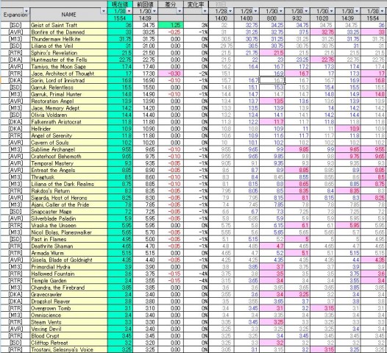The height and width of the screenshot is (353, 387).
Task: Open filter dropdown above the 9:32 time cell
Action: tap(306, 11)
